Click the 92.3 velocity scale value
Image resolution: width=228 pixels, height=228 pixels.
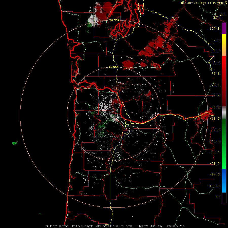tap(216, 40)
